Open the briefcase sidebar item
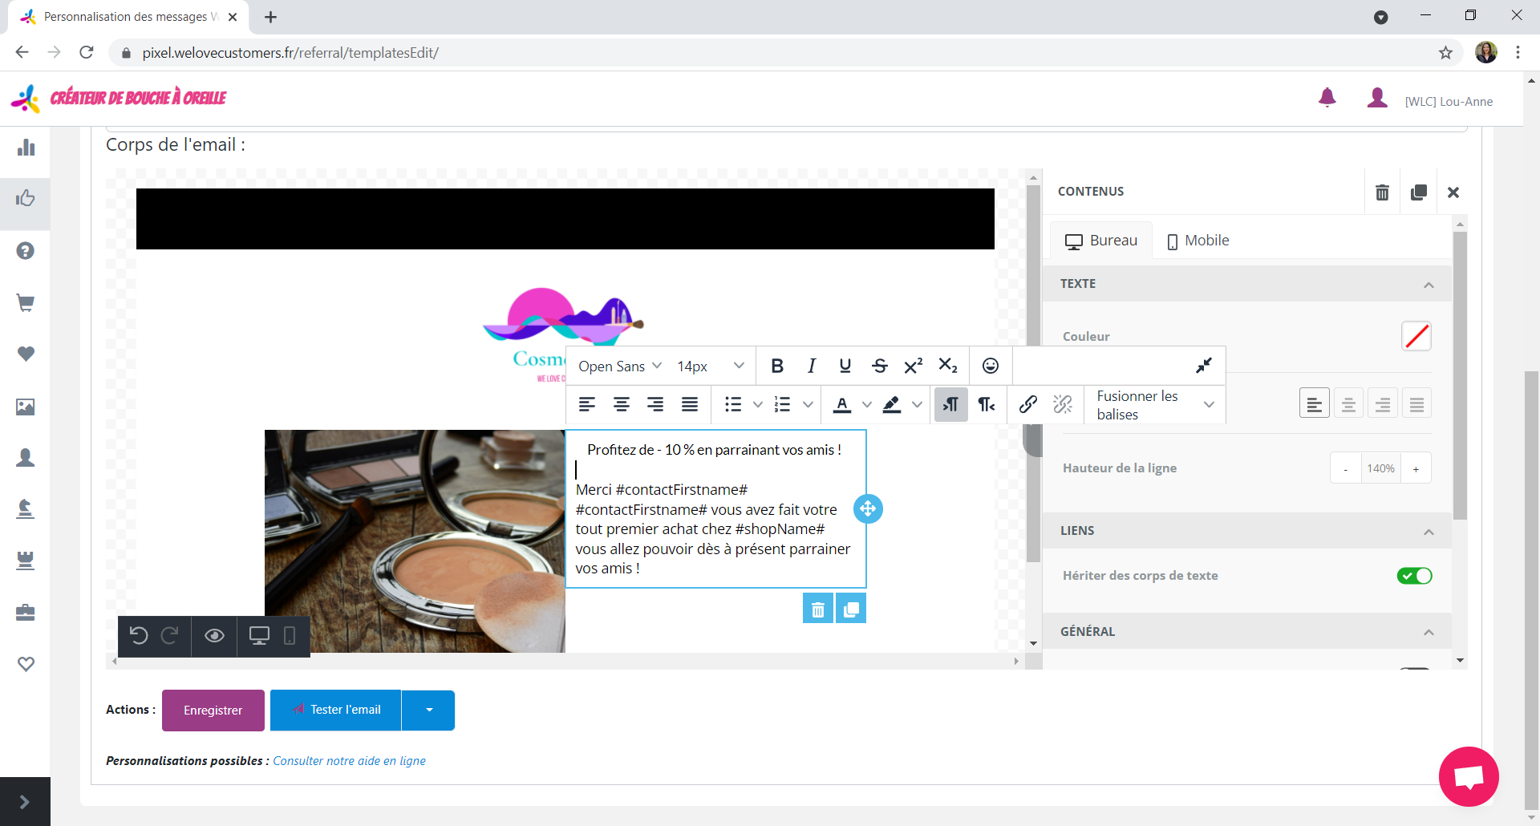The height and width of the screenshot is (826, 1540). click(26, 613)
